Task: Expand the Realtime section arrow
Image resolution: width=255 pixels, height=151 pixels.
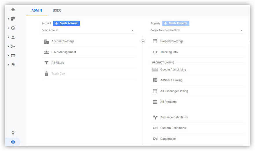Action: coord(8,28)
